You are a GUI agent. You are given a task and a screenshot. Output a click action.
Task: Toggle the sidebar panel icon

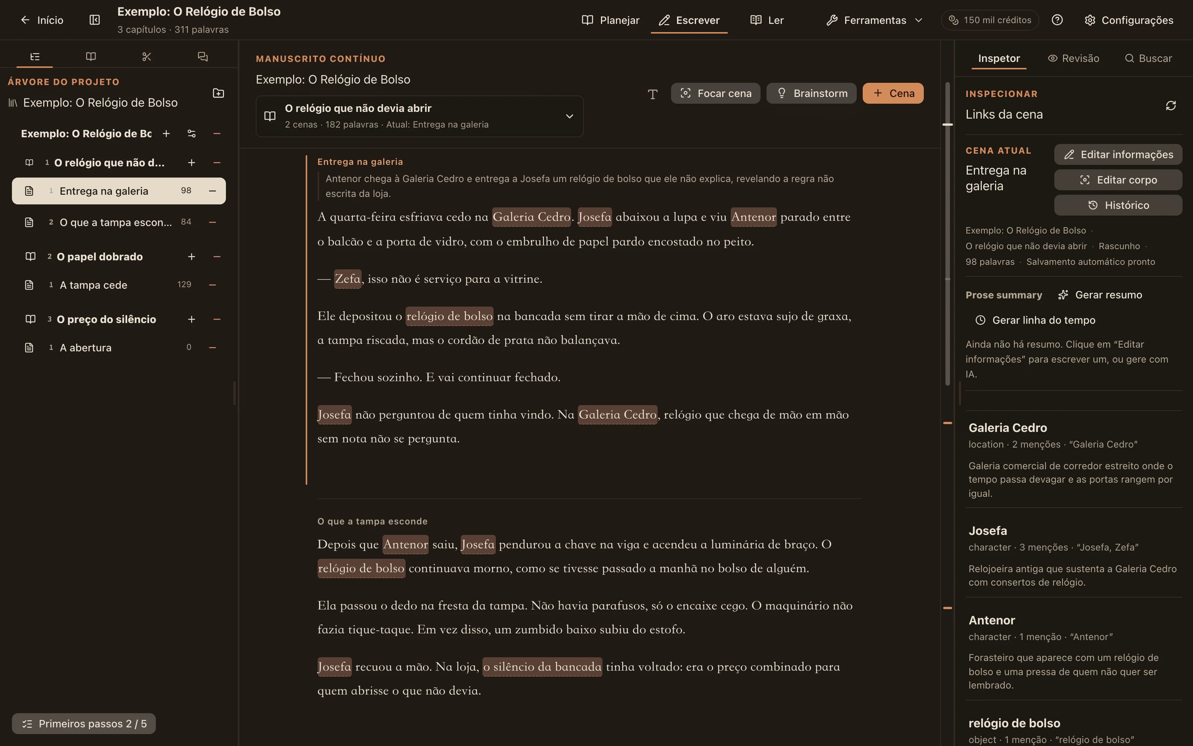tap(95, 20)
